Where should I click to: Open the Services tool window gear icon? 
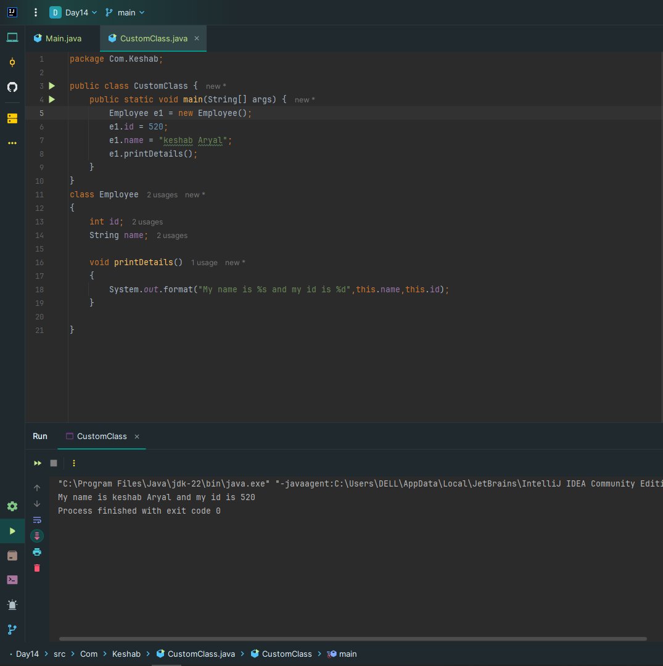coord(12,506)
